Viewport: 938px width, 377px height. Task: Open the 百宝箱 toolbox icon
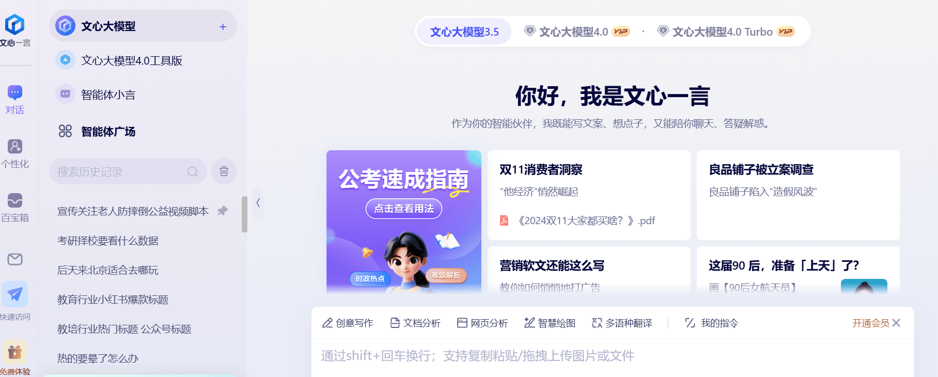click(x=15, y=200)
